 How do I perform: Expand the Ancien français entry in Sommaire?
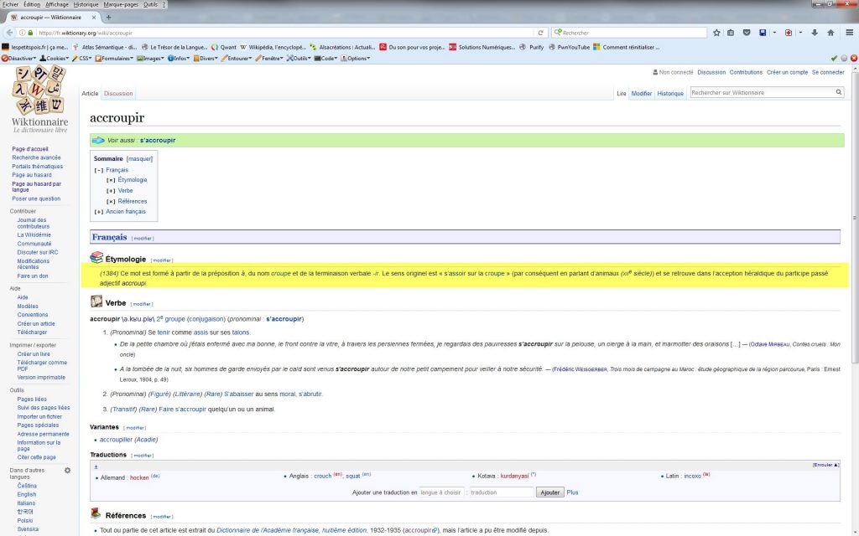coord(99,212)
